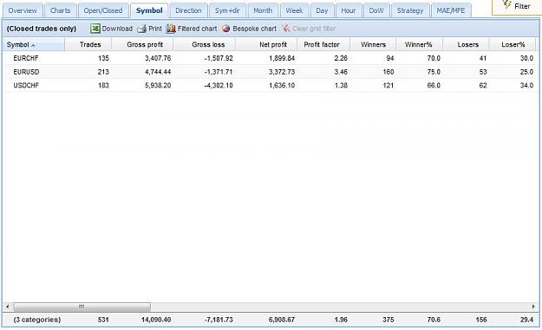Click gross profit value 5,938.20
542x330 pixels.
158,86
